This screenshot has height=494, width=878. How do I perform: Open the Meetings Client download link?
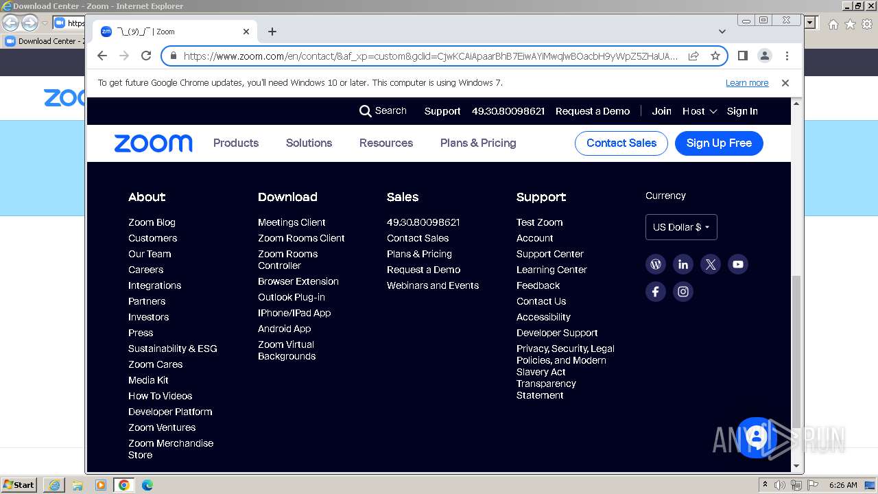292,222
